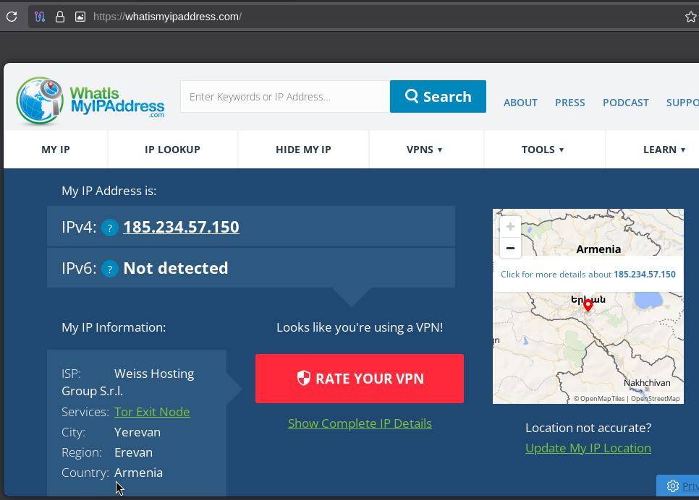Expand the VPNS dropdown menu
699x500 pixels.
tap(425, 150)
